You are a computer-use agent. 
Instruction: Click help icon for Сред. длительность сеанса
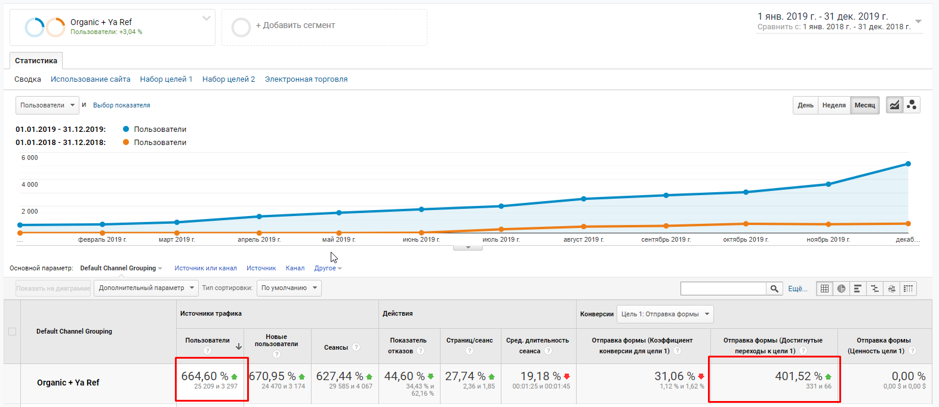click(548, 351)
